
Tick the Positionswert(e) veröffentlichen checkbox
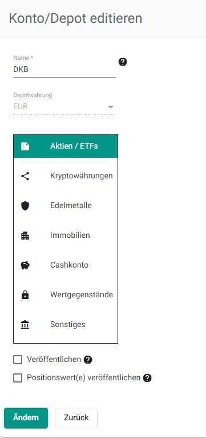point(18,378)
